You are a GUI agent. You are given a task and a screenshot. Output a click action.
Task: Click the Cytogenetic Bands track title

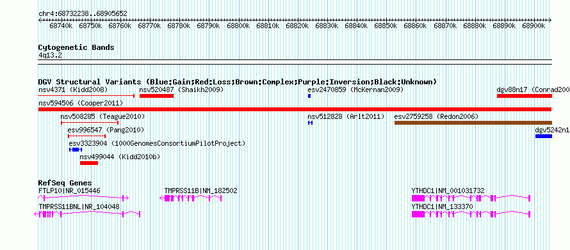pos(76,47)
